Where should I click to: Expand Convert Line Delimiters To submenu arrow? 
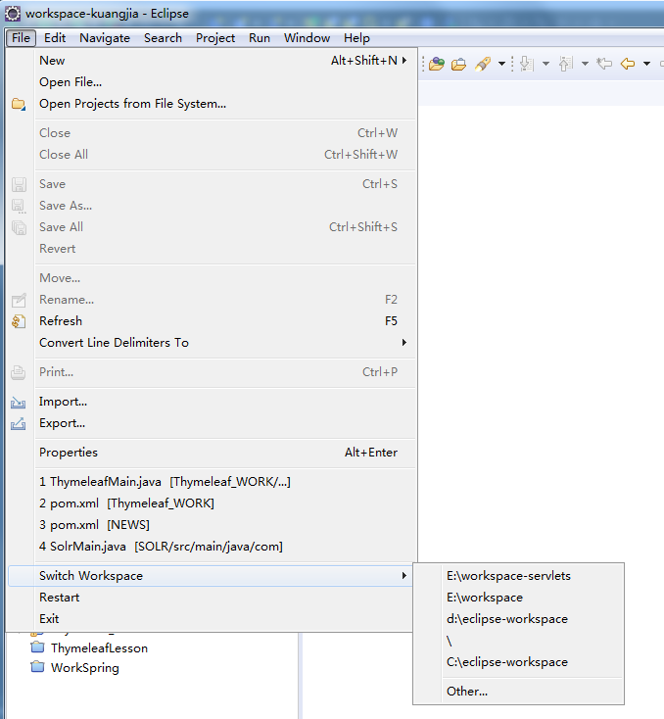tap(404, 343)
